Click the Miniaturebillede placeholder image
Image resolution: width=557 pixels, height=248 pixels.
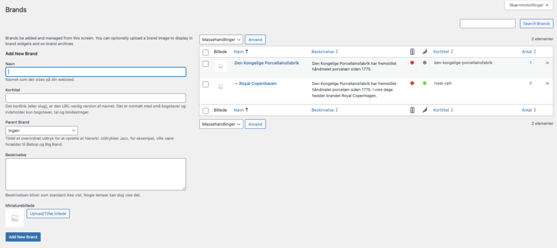15,218
